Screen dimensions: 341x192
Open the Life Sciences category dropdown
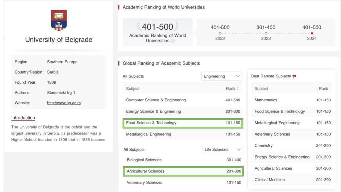tap(222, 150)
